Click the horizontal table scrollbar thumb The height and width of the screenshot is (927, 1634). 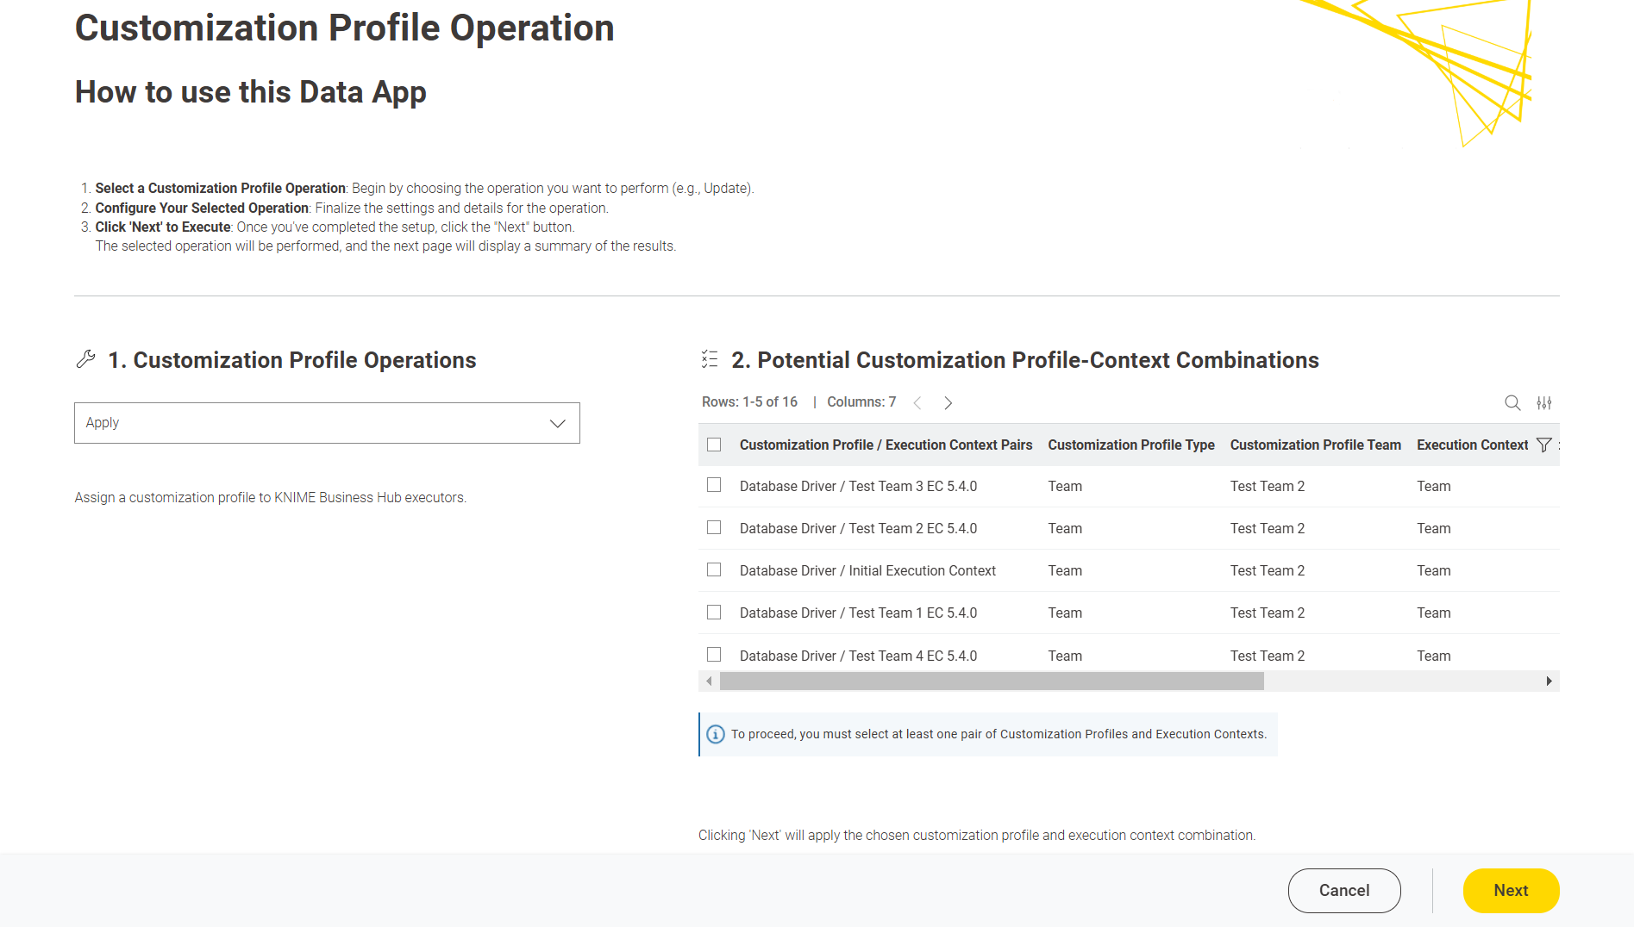(x=992, y=681)
